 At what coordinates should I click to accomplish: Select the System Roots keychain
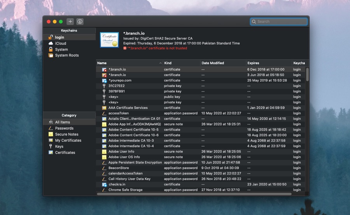[x=69, y=55]
